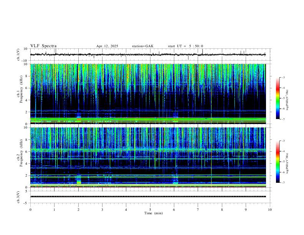This screenshot has height=235, width=304.
Task: Click the ch.2 frequency axis "8" kHz tick label
Action: click(x=26, y=139)
